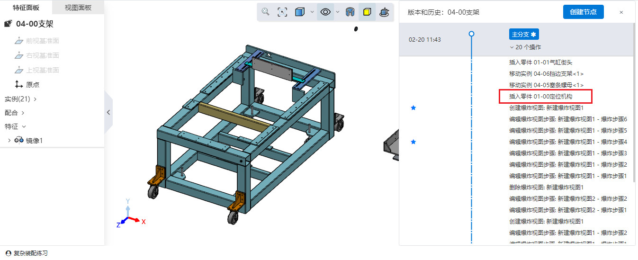The height and width of the screenshot is (260, 638).
Task: Select the 上视基准面 label
Action: tap(43, 70)
